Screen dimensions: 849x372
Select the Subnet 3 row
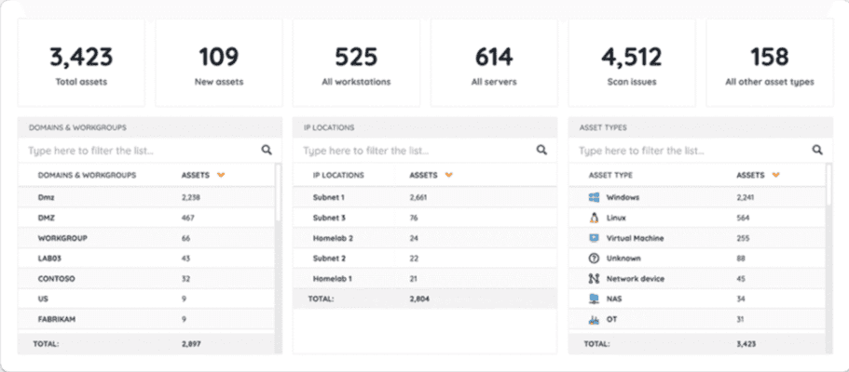point(425,218)
